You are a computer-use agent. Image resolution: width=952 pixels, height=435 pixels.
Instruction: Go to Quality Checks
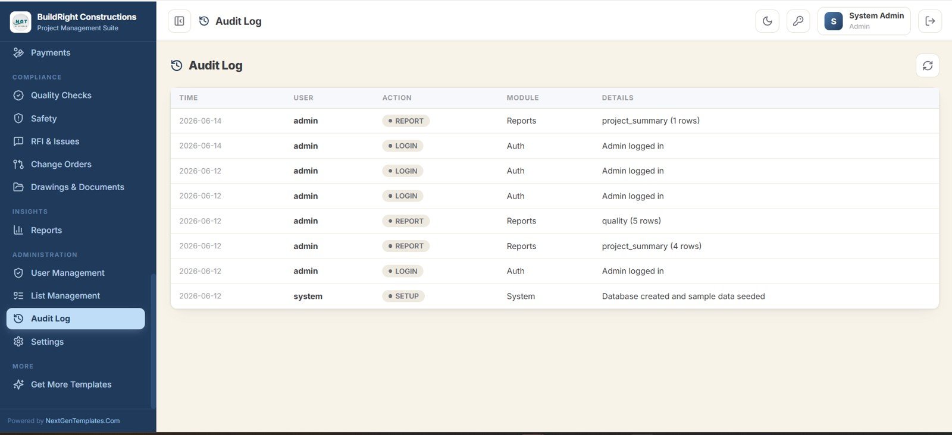click(x=76, y=95)
